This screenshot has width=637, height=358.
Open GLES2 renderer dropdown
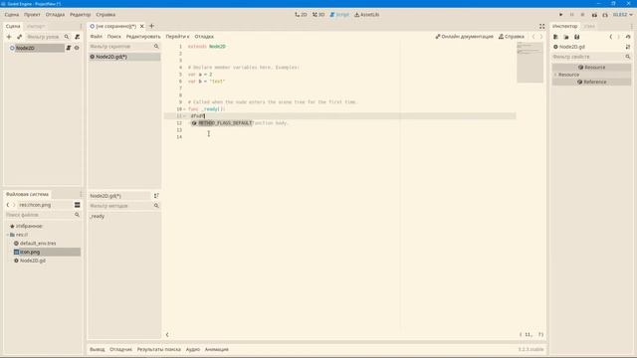622,15
